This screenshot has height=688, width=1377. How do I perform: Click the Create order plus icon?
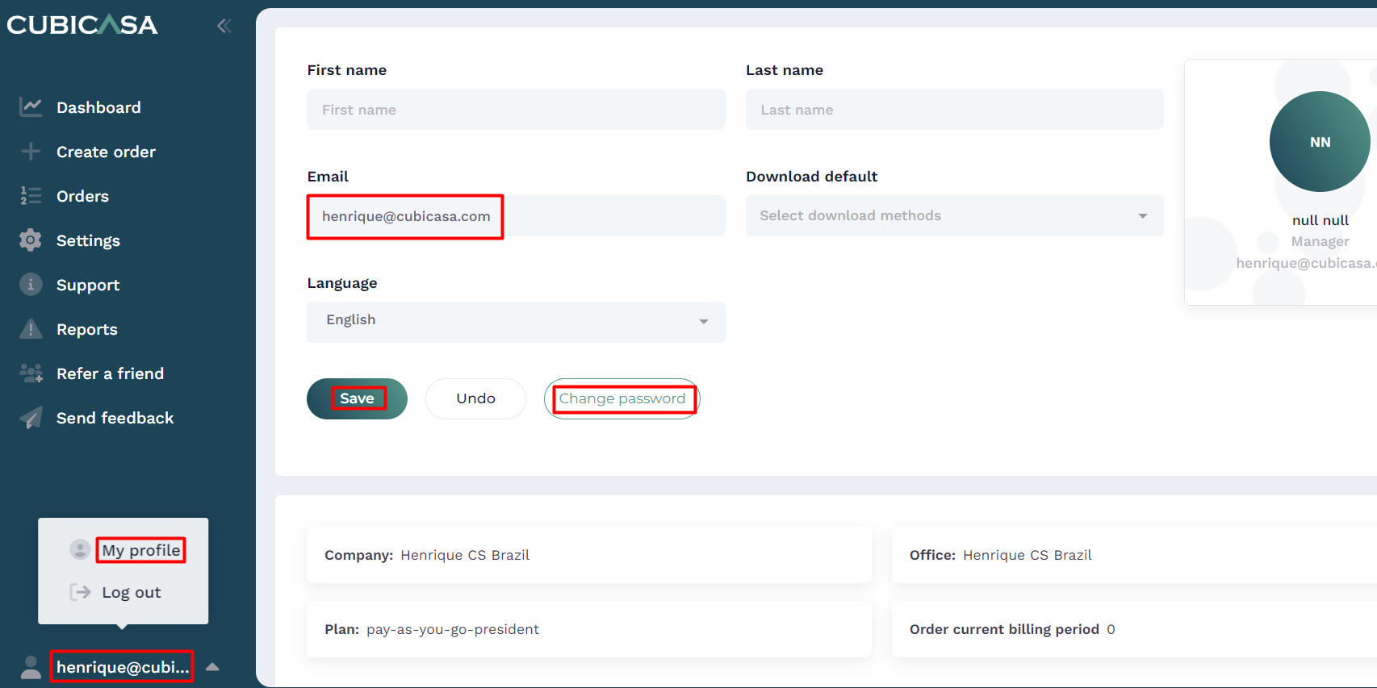coord(31,152)
